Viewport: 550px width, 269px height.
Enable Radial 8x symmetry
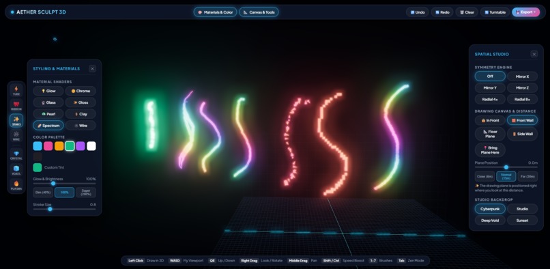tap(522, 99)
